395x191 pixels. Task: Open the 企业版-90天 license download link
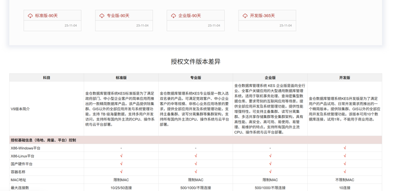(189, 15)
